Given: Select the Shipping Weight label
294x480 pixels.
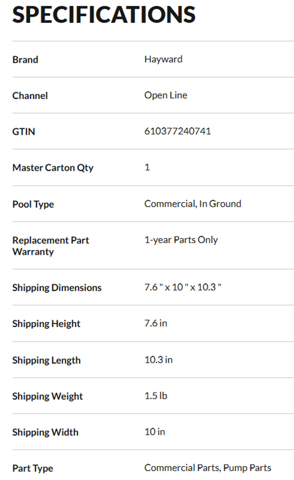Looking at the screenshot, I should point(48,396).
